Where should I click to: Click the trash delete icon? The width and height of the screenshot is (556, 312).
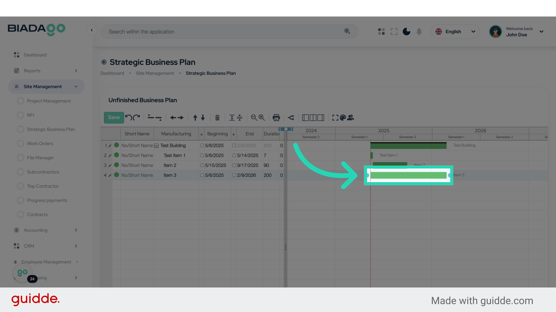click(217, 118)
